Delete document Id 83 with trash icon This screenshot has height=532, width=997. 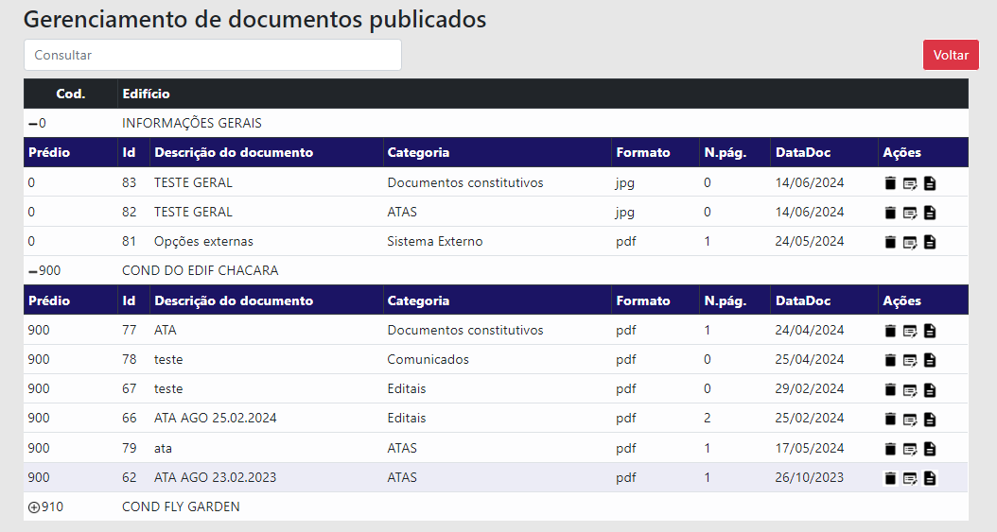click(889, 183)
